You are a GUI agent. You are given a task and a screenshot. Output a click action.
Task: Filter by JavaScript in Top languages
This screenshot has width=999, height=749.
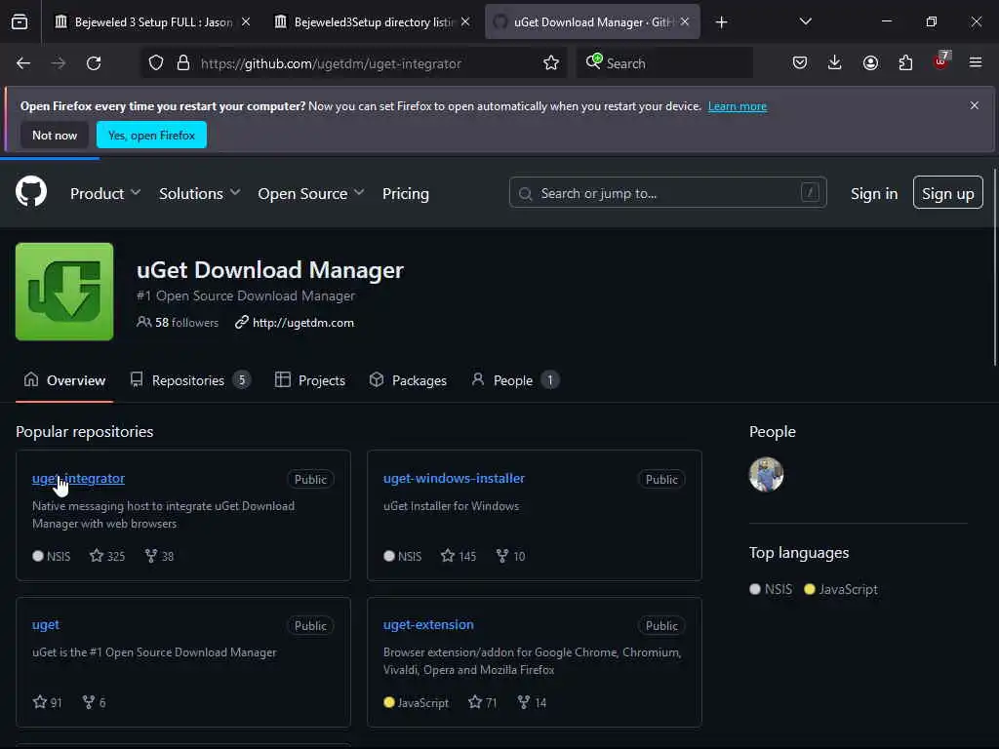click(841, 590)
